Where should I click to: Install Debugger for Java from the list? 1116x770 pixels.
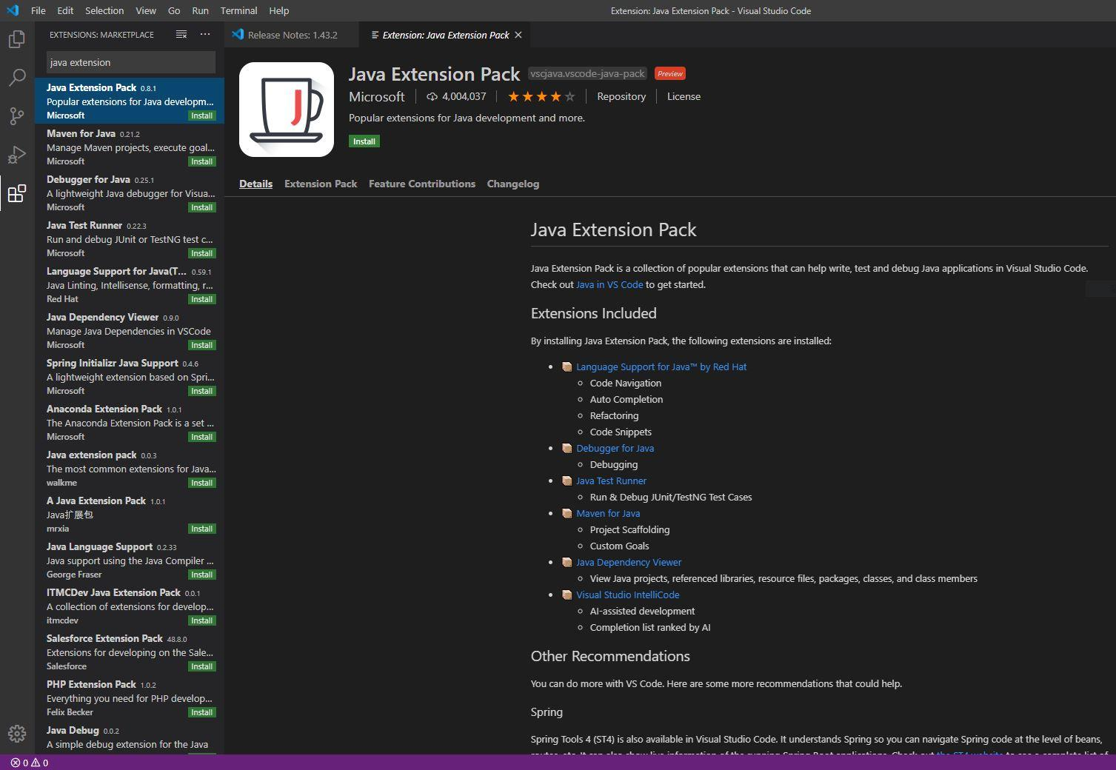click(201, 207)
